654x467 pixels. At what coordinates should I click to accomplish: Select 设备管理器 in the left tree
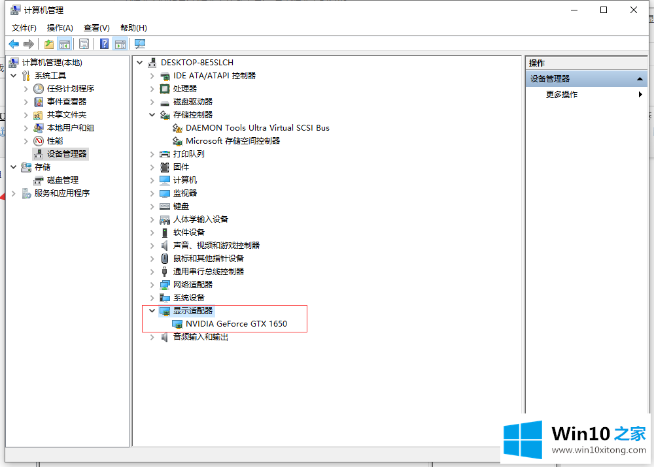click(x=67, y=154)
